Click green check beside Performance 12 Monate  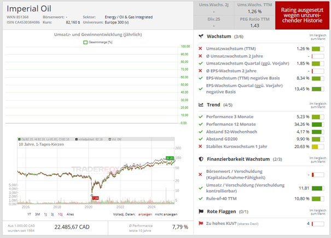tap(201, 124)
